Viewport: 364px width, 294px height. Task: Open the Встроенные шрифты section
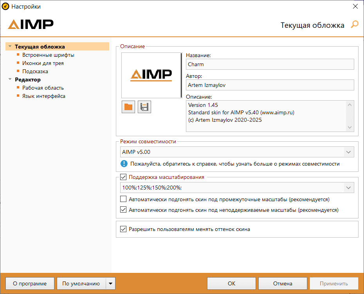[48, 55]
